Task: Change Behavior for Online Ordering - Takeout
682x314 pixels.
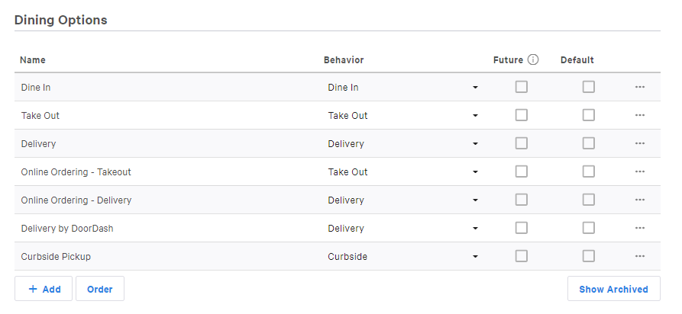Action: [402, 171]
